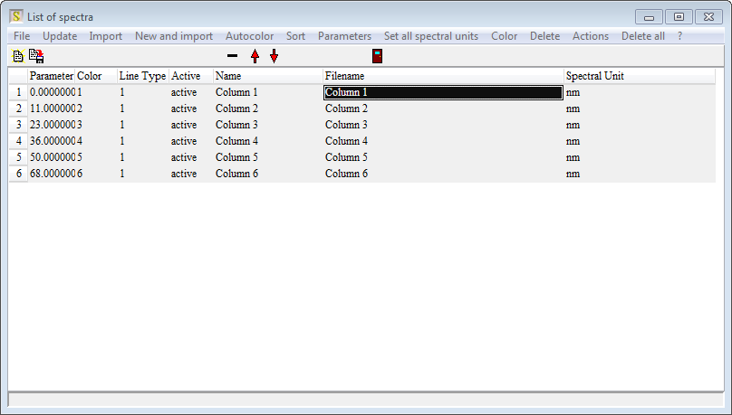Screen dimensions: 732x415
Task: Click the Color cell of row 2
Action: pyautogui.click(x=96, y=108)
